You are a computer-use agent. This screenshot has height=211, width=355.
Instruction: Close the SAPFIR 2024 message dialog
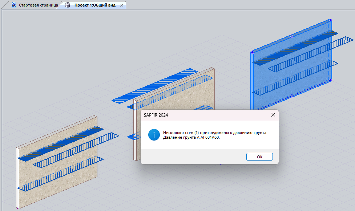273,115
